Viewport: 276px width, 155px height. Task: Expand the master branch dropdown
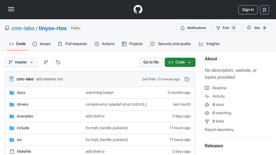click(x=21, y=62)
